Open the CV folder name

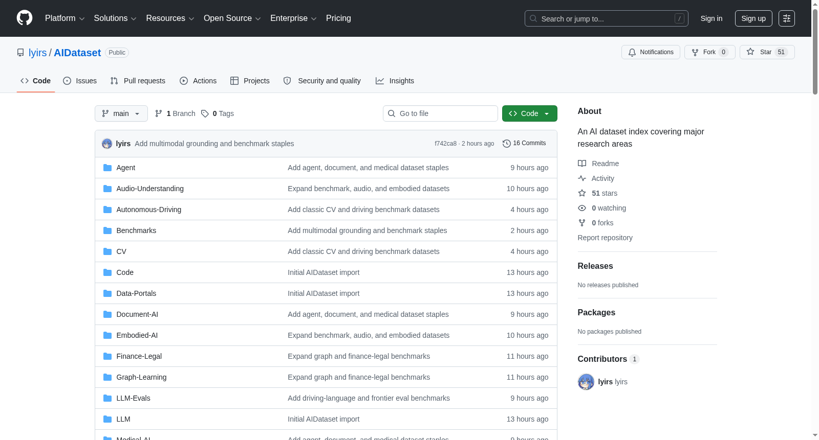tap(121, 251)
